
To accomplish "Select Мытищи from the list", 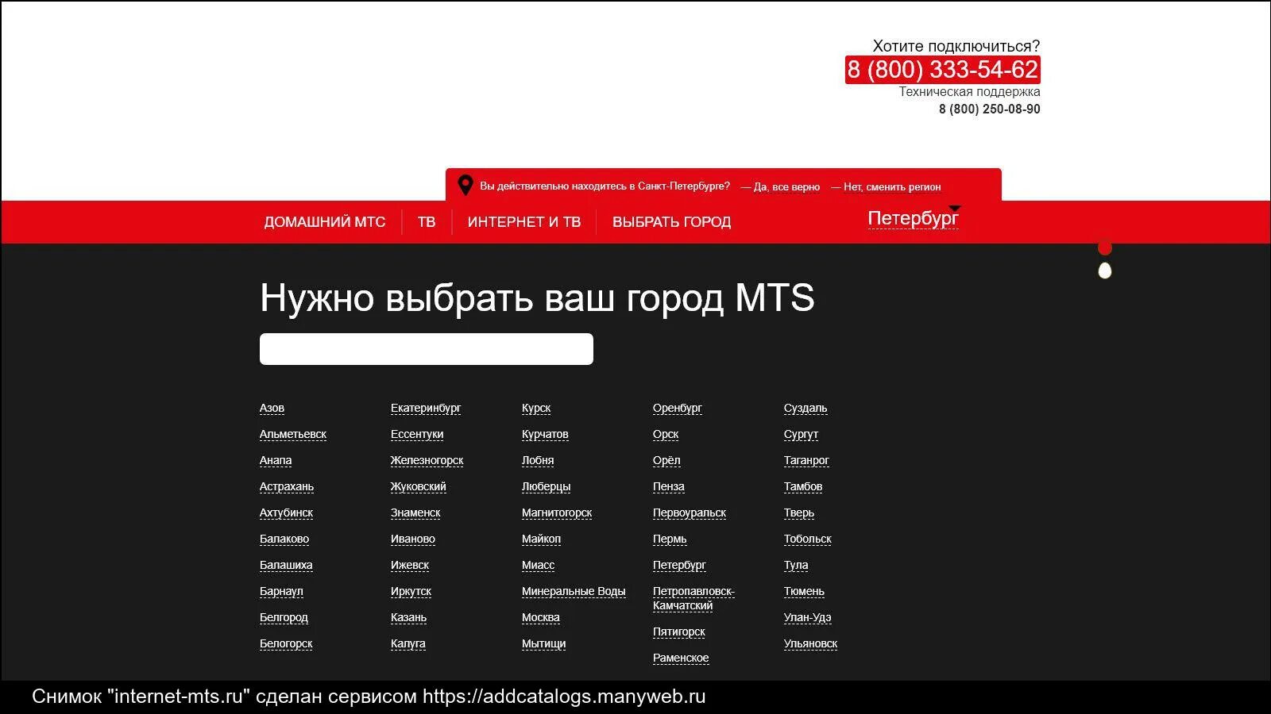I will click(543, 643).
